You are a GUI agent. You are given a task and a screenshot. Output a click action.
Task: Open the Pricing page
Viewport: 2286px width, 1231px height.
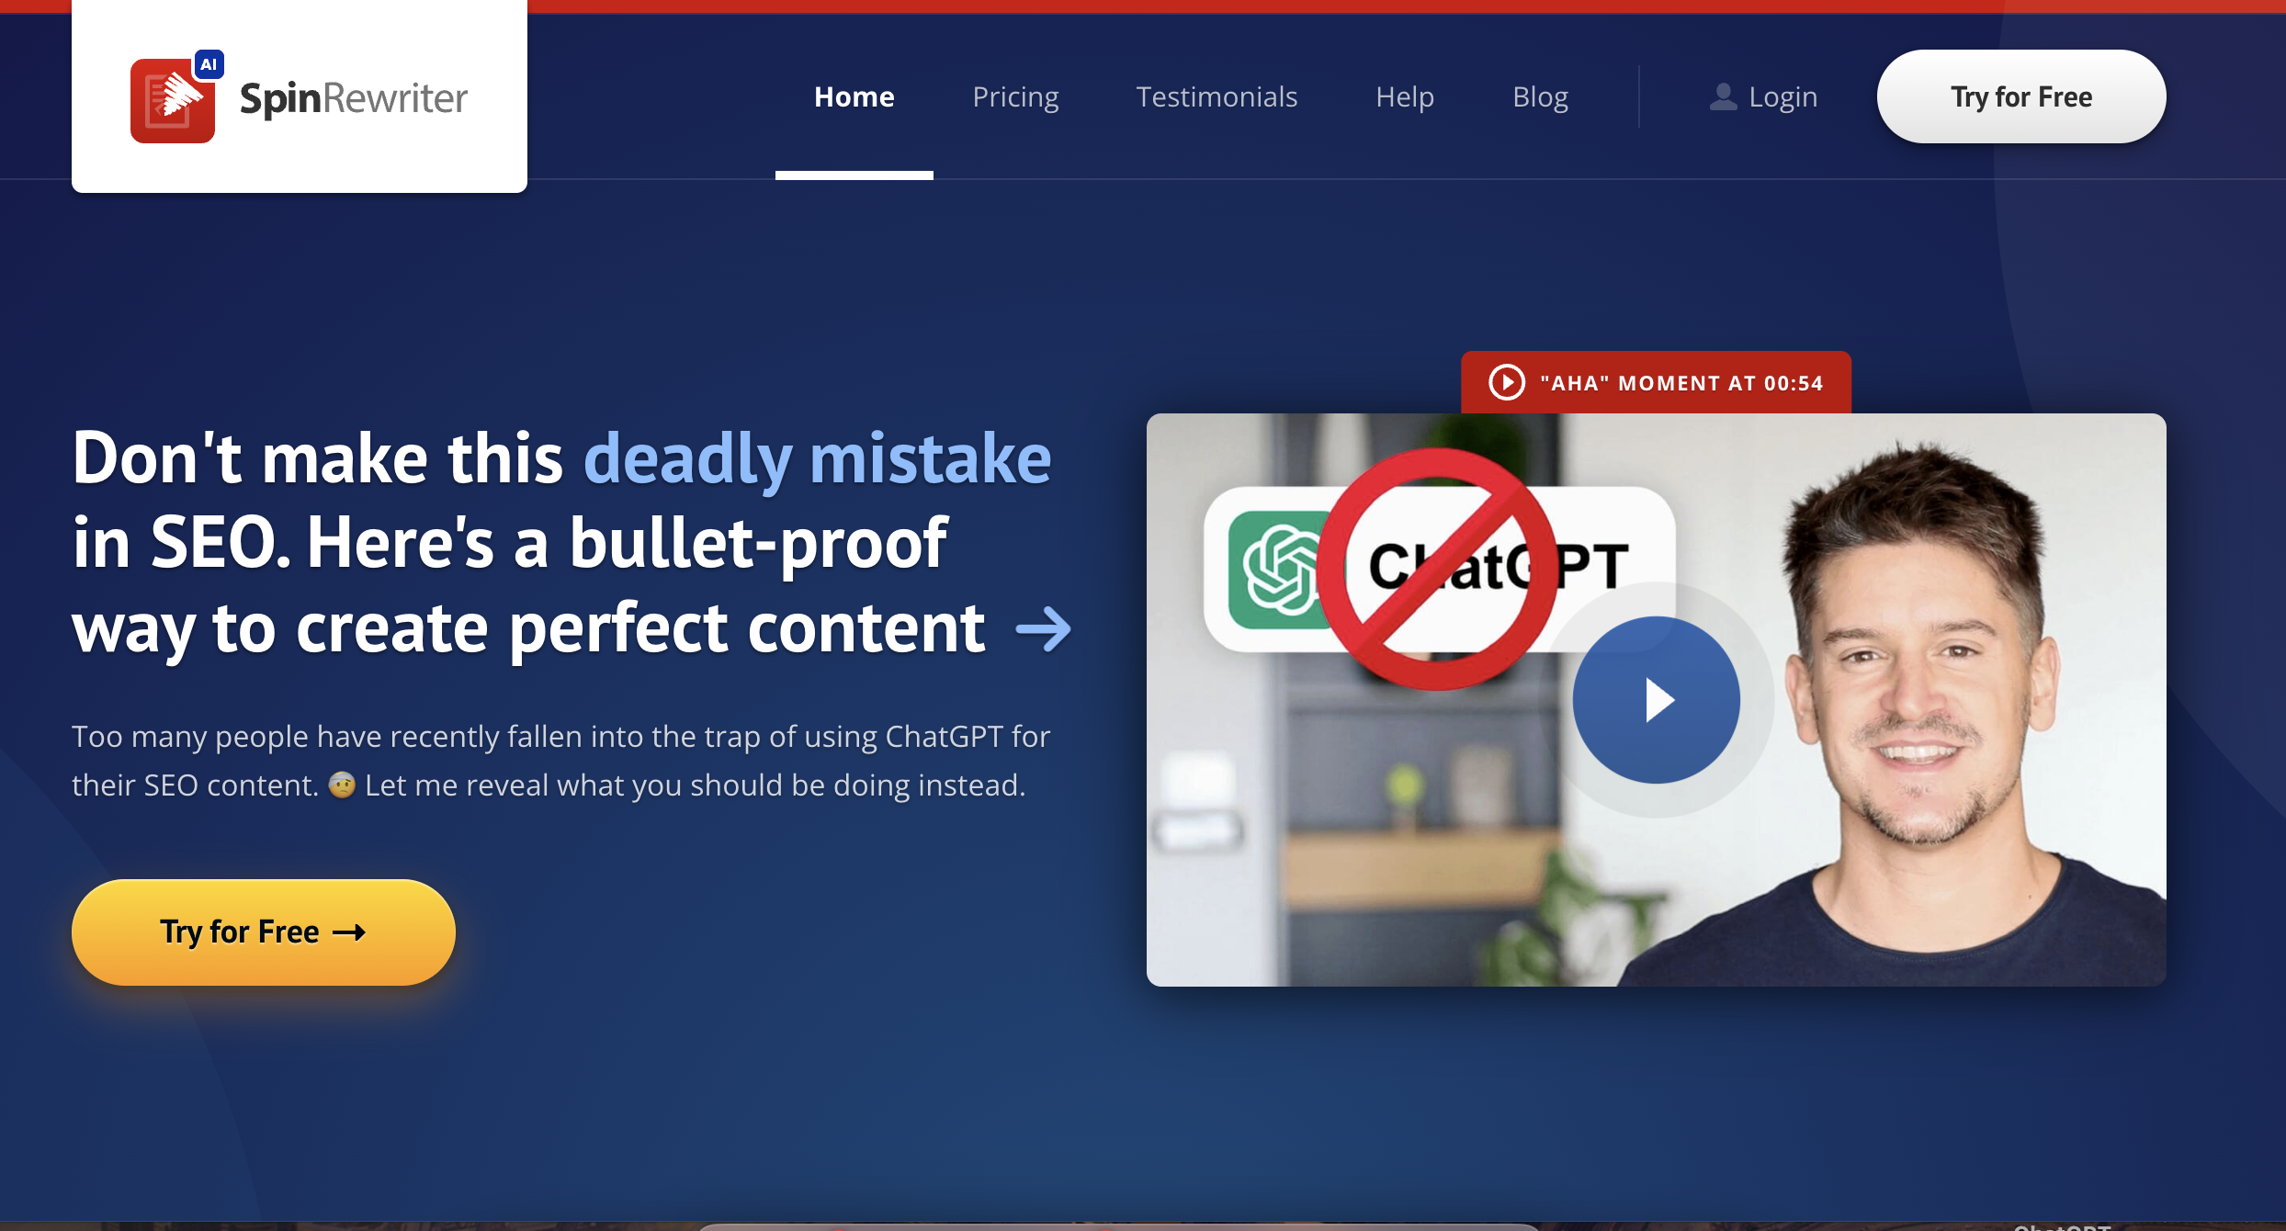tap(1015, 96)
